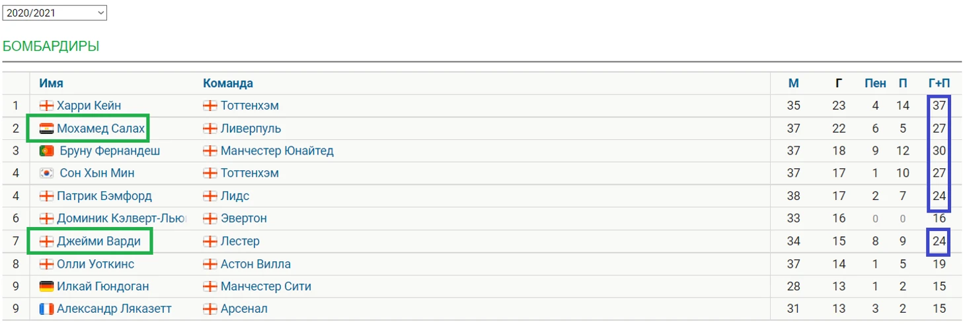Open the 2020/2021 season dropdown
Image resolution: width=965 pixels, height=324 pixels.
[x=55, y=13]
